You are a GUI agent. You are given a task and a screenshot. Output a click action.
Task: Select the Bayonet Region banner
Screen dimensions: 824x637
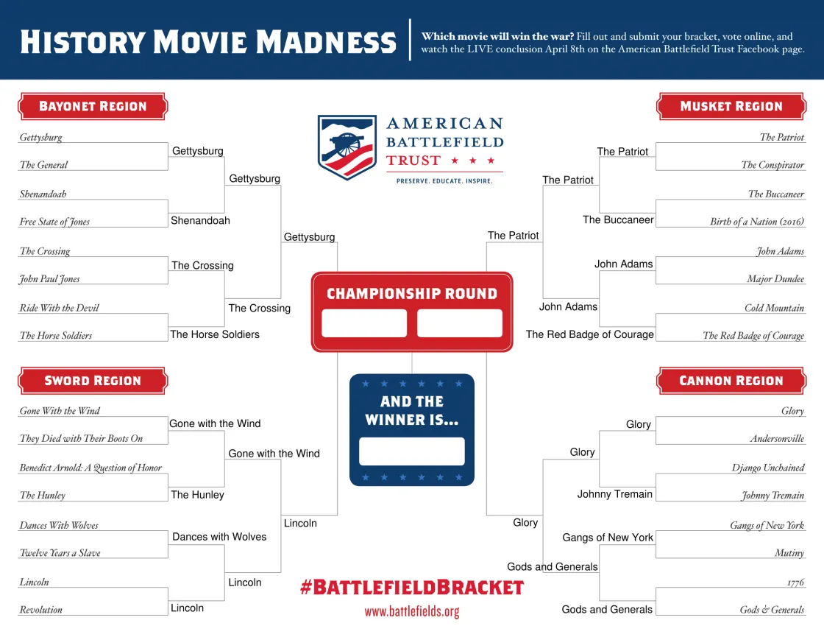93,106
